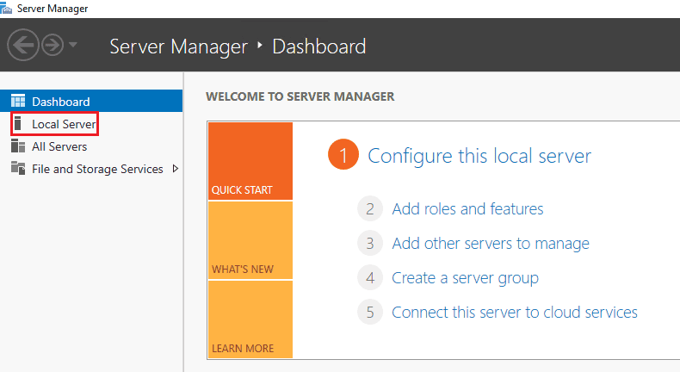Image resolution: width=680 pixels, height=372 pixels.
Task: Click the File and Storage Services icon
Action: (x=18, y=169)
